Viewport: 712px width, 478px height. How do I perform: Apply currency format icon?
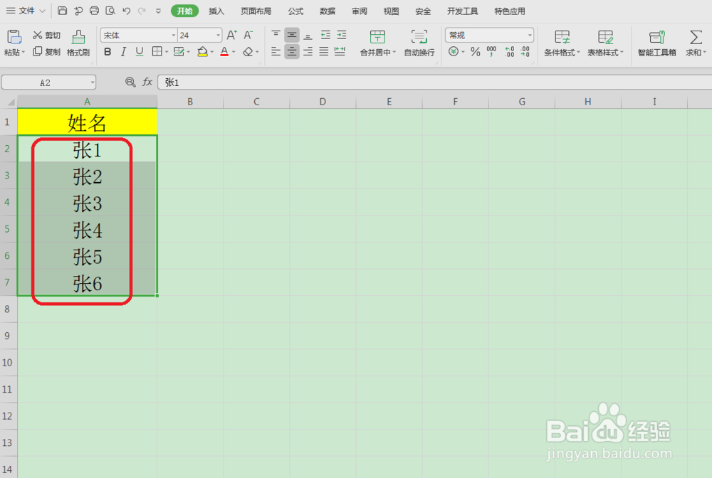(x=454, y=52)
